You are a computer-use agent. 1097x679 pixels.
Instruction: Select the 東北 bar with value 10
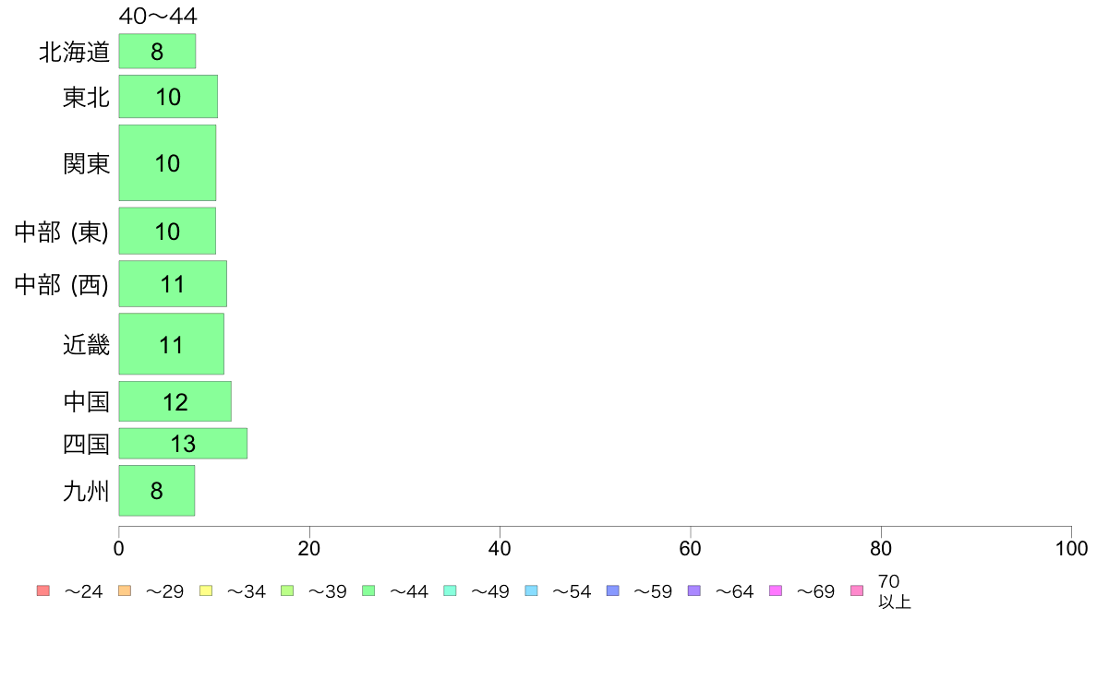(x=168, y=97)
